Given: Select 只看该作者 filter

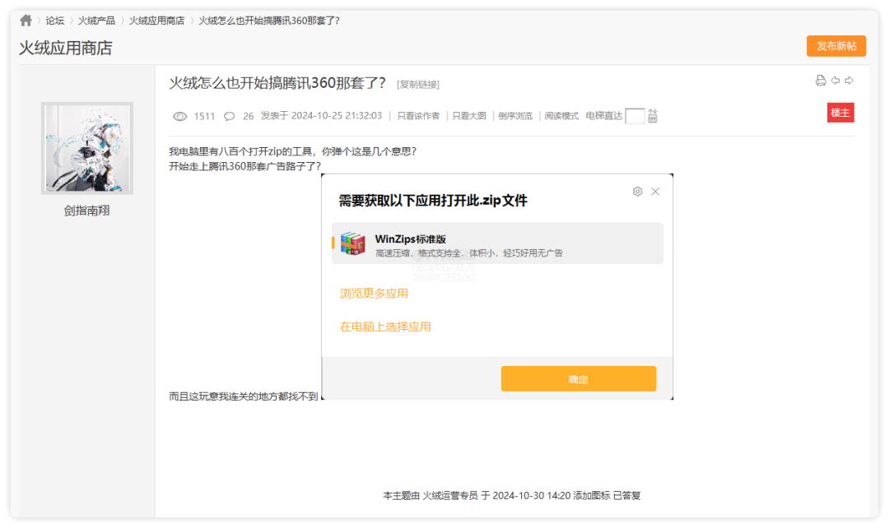Looking at the screenshot, I should (418, 116).
